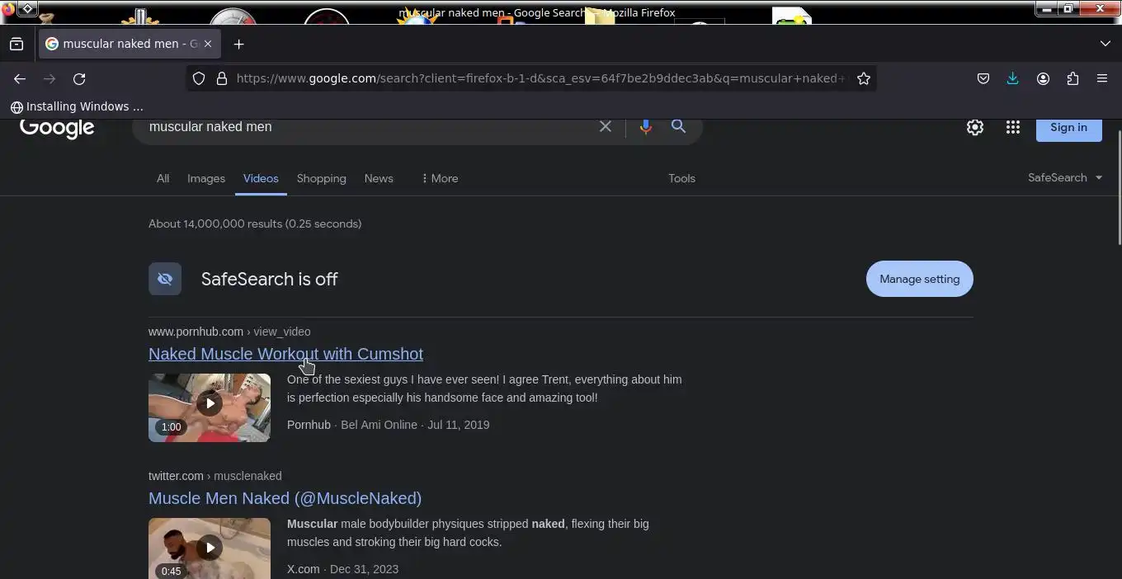The width and height of the screenshot is (1122, 579).
Task: Expand the More search categories menu
Action: 440,178
